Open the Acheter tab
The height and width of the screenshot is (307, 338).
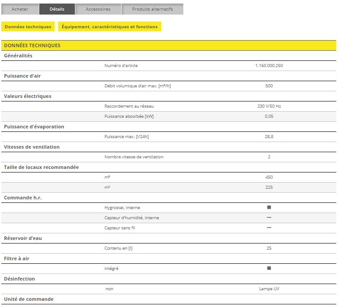pyautogui.click(x=20, y=9)
